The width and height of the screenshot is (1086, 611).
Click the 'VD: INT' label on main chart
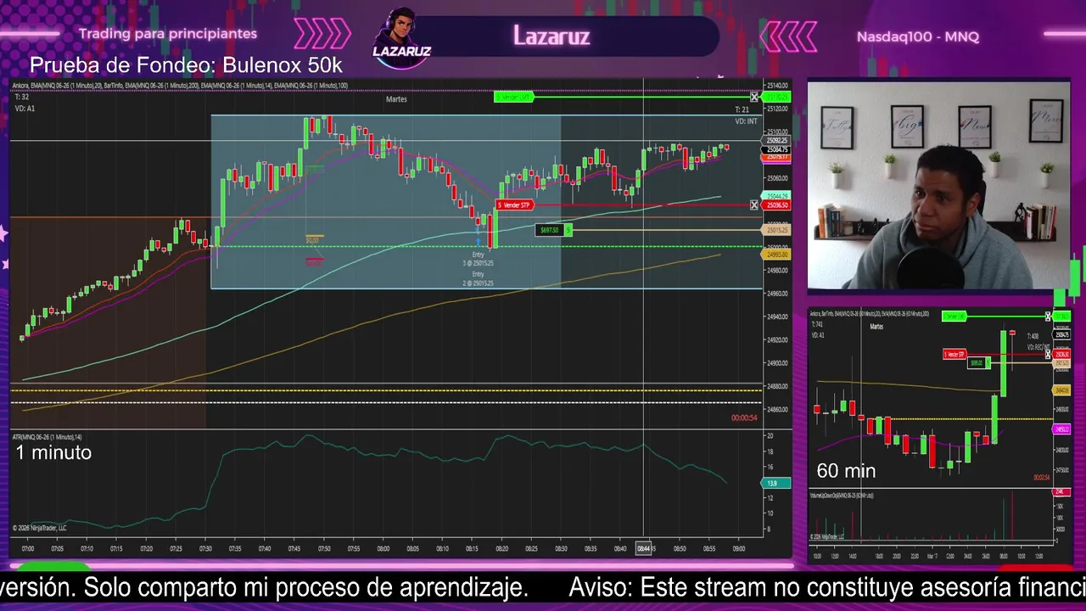(747, 122)
